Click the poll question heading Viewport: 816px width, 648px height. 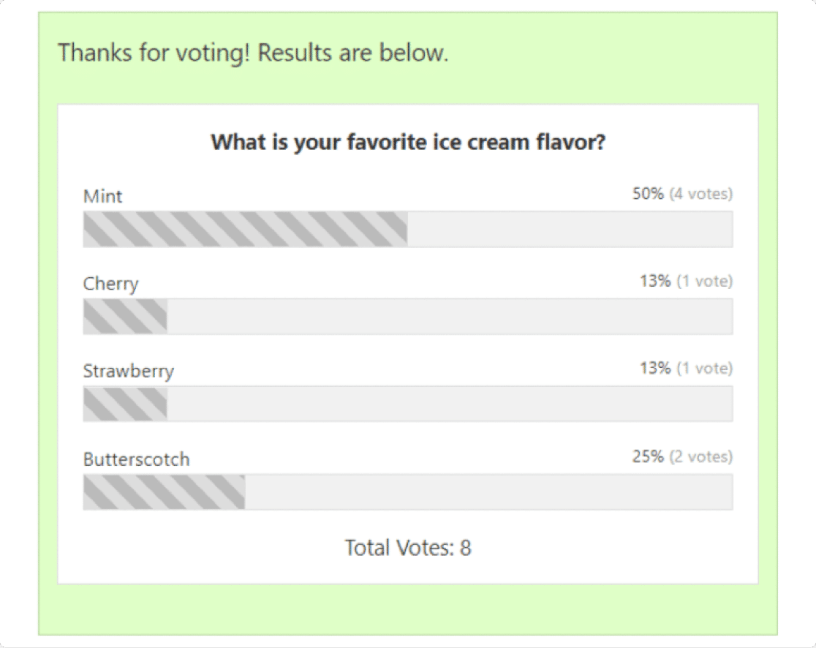pos(408,142)
